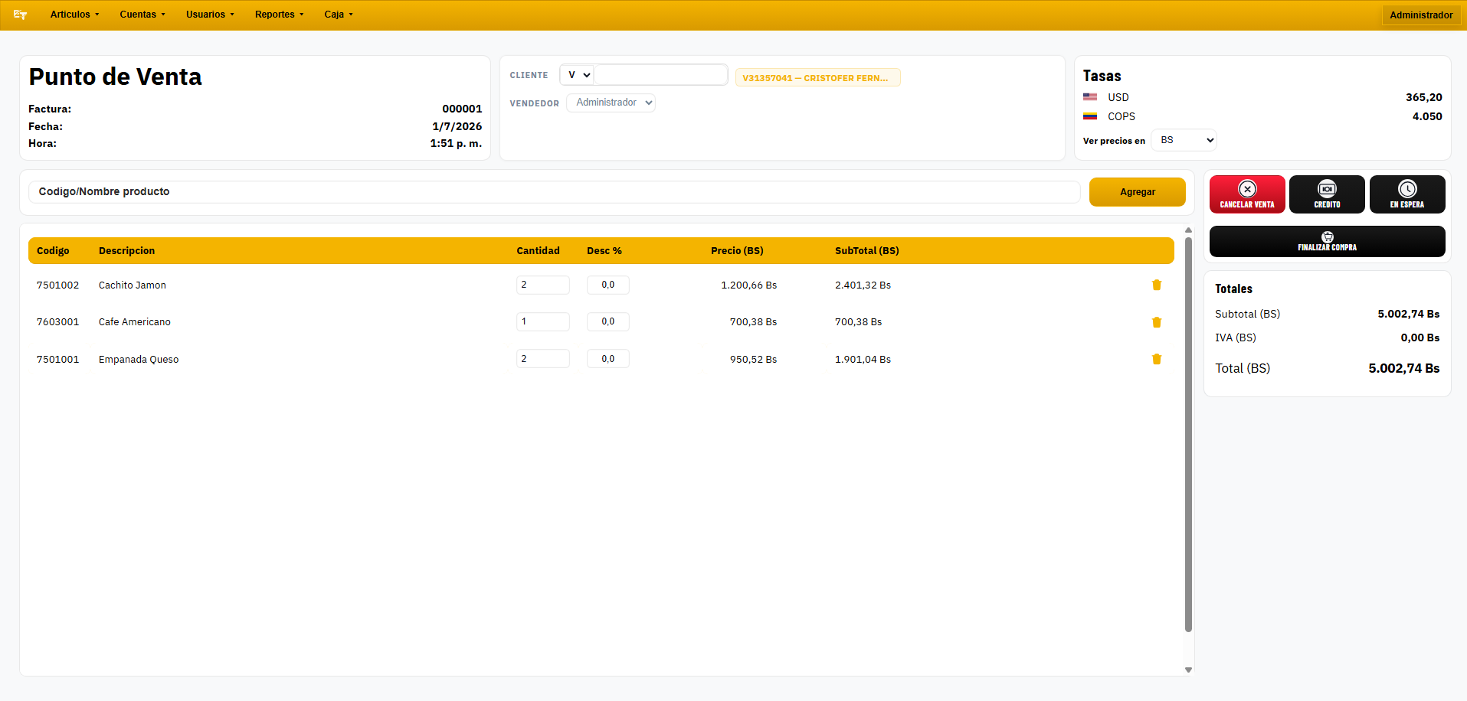Viewport: 1467px width, 701px height.
Task: Focus the Codigo/Nombre producto search field
Action: (554, 192)
